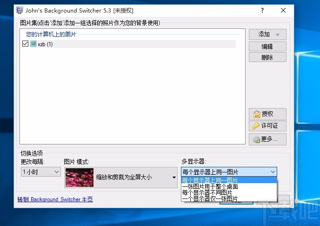Viewport: 320px width, 226px height.
Task: Click the gear icon on the 更多 button
Action: 256,139
